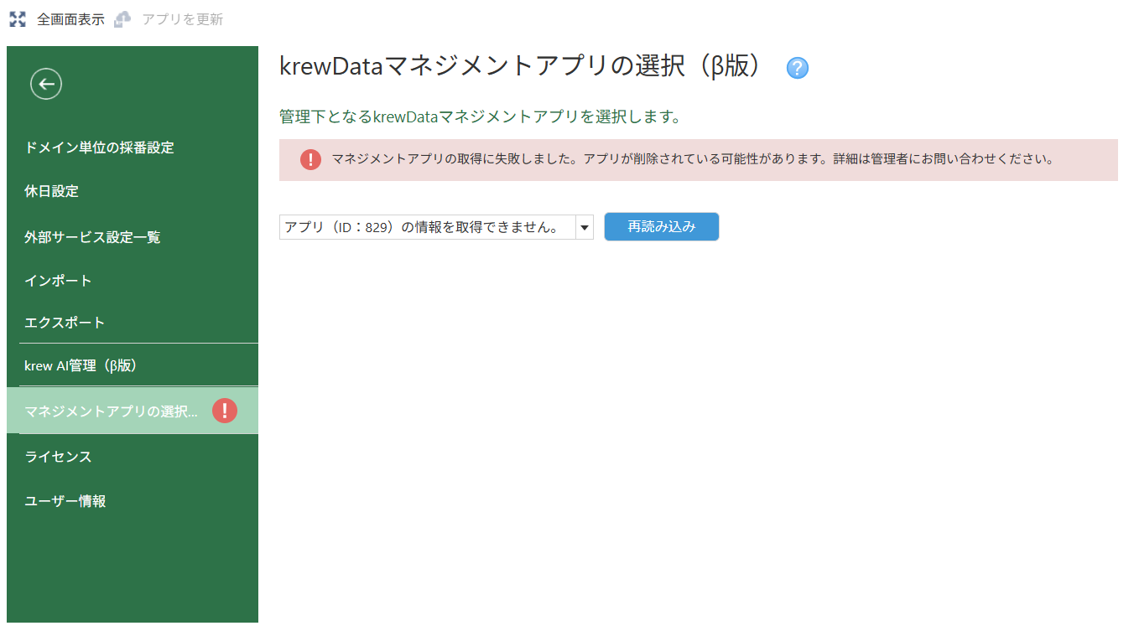The image size is (1134, 631).
Task: Click the red error icon in alert banner
Action: (310, 159)
